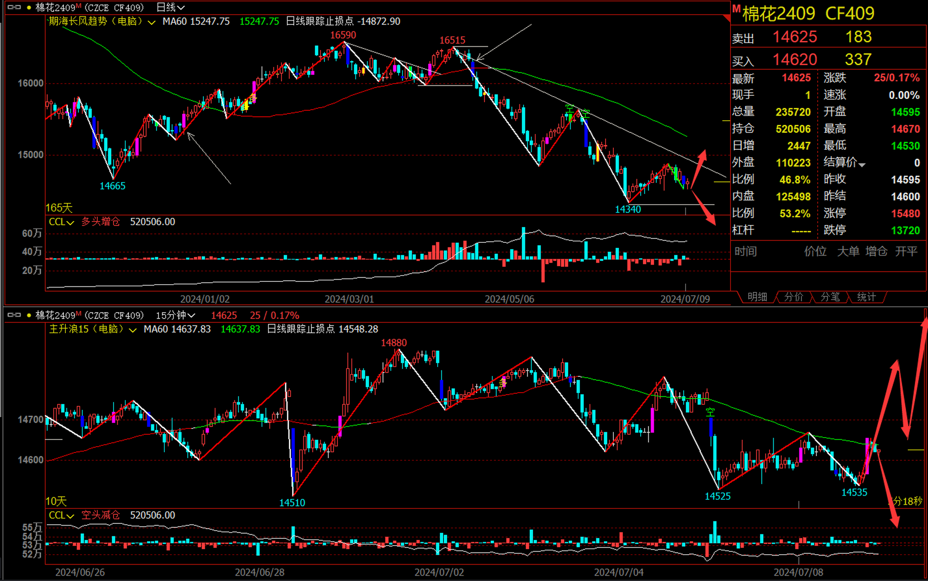928x581 pixels.
Task: Click the 内盘 value 125498
Action: (x=793, y=197)
